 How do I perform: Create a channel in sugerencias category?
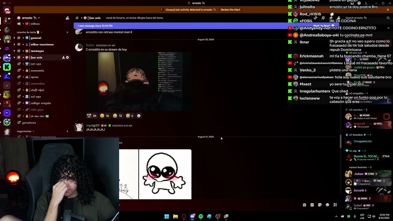tap(67, 131)
